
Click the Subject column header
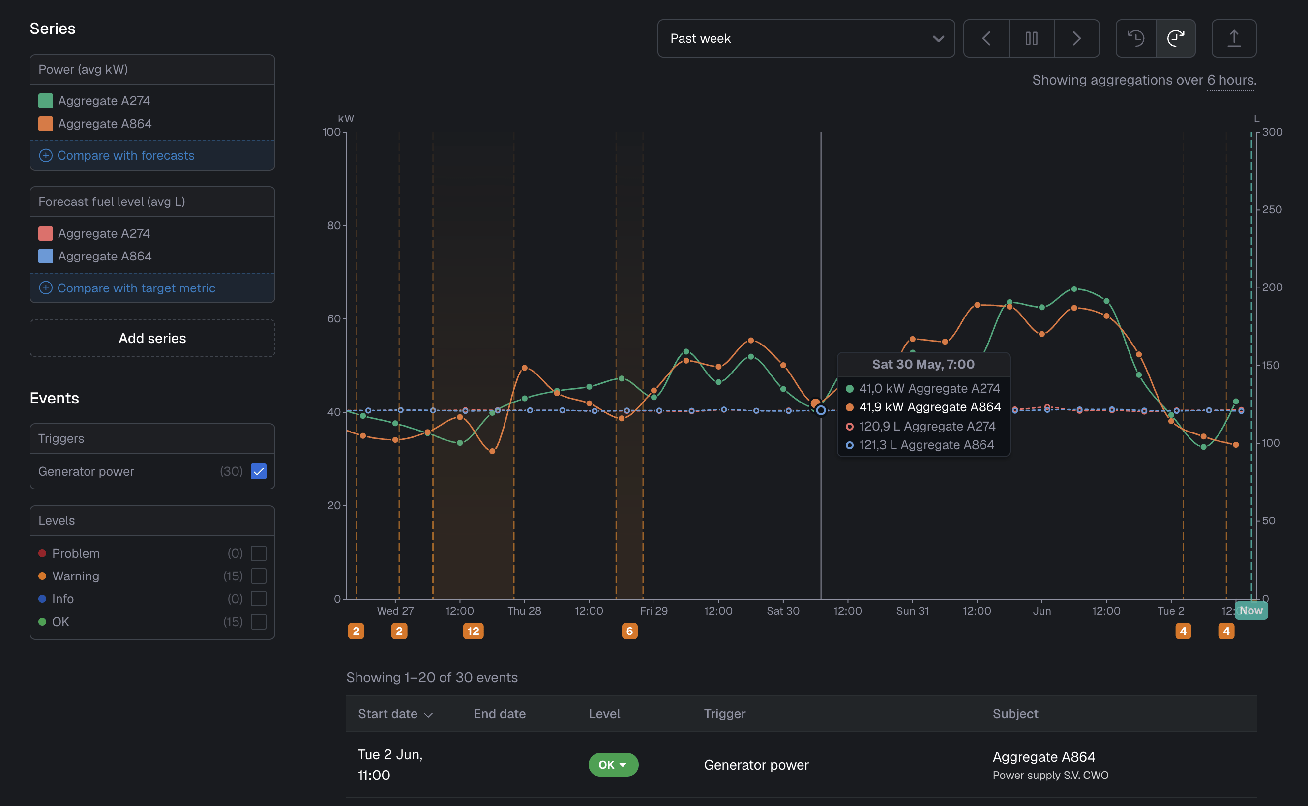click(x=1015, y=714)
